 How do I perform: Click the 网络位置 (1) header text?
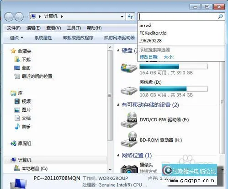137,156
